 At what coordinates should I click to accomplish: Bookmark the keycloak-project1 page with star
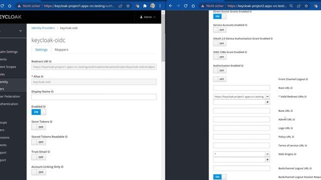pos(128,6)
